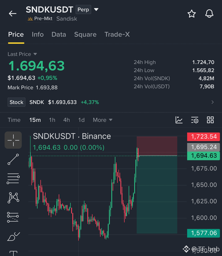Click the 1,600.00 axis price level

(x=204, y=218)
